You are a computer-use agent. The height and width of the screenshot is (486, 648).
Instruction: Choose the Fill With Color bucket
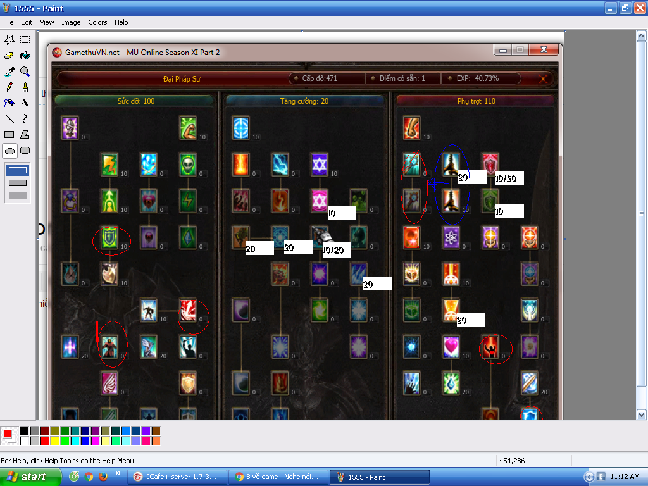(25, 56)
